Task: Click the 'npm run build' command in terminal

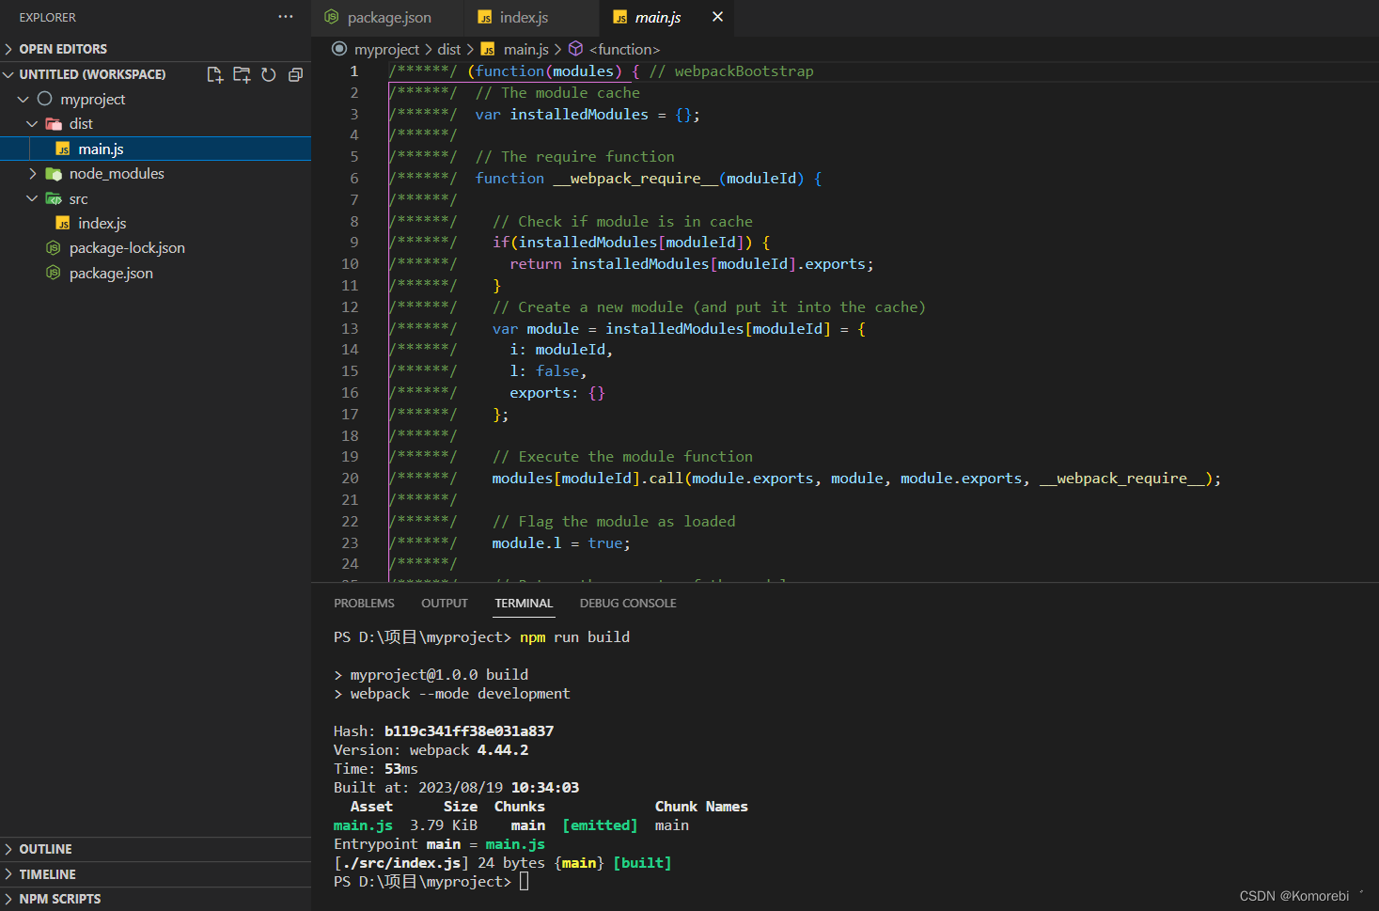Action: click(x=574, y=637)
